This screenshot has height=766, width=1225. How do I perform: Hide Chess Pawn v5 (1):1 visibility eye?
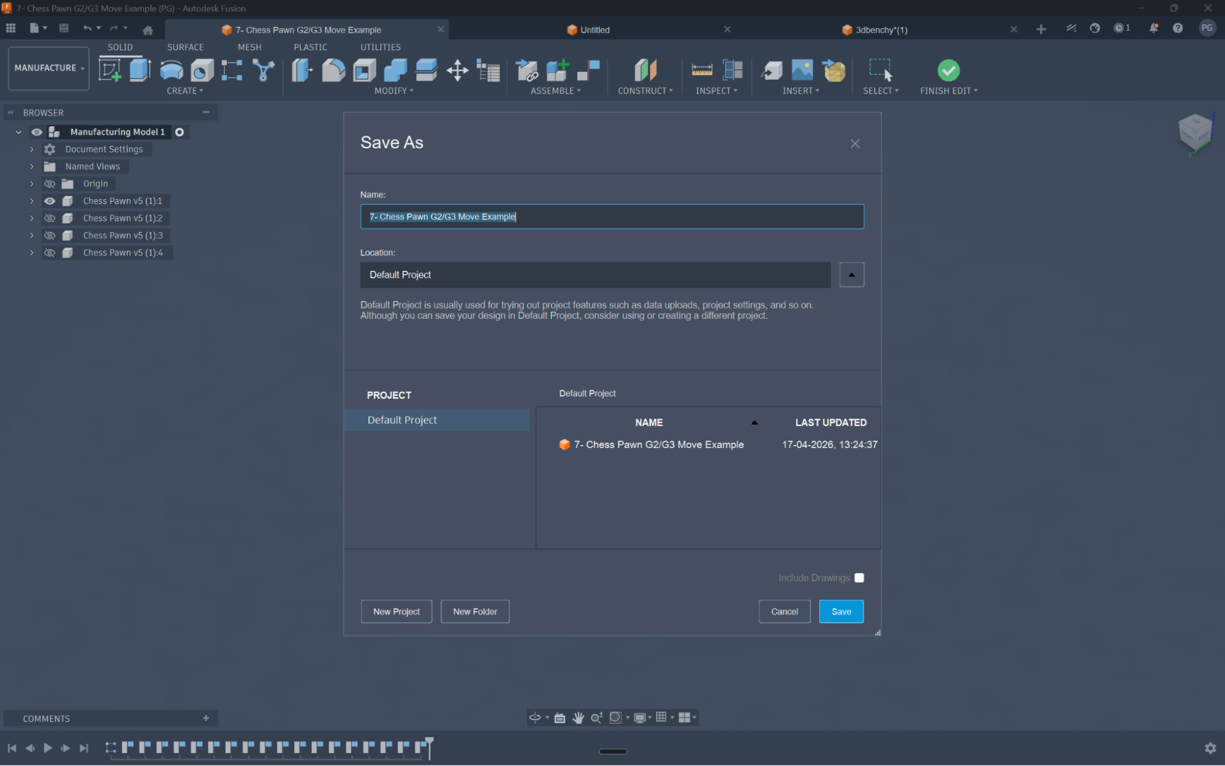coord(50,201)
